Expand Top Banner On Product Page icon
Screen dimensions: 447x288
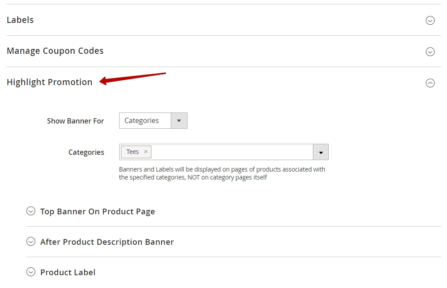[x=31, y=211]
